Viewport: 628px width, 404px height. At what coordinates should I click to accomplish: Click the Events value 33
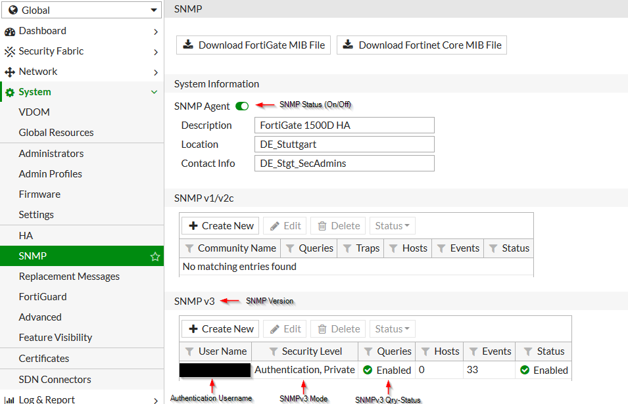pos(472,370)
